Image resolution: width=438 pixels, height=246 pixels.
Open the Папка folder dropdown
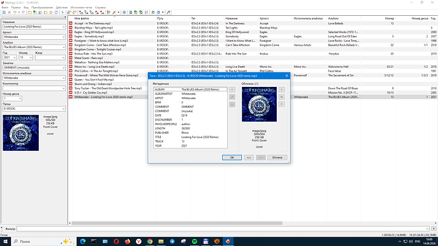coord(63,109)
